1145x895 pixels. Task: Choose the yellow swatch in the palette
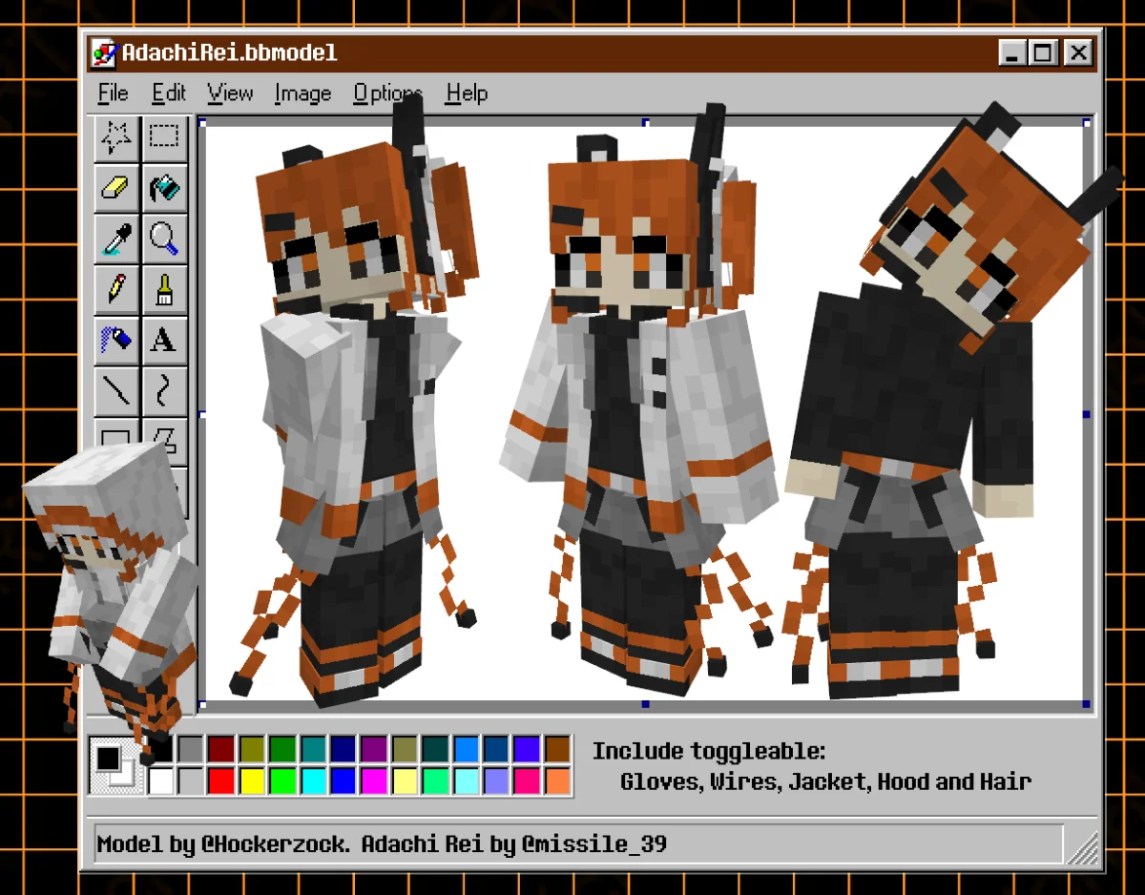(252, 781)
